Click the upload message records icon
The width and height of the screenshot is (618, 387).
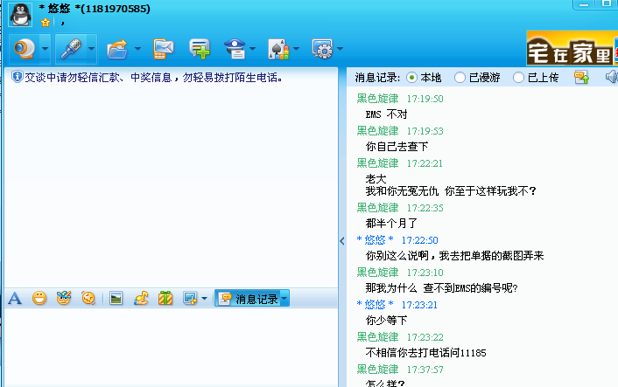coord(581,77)
